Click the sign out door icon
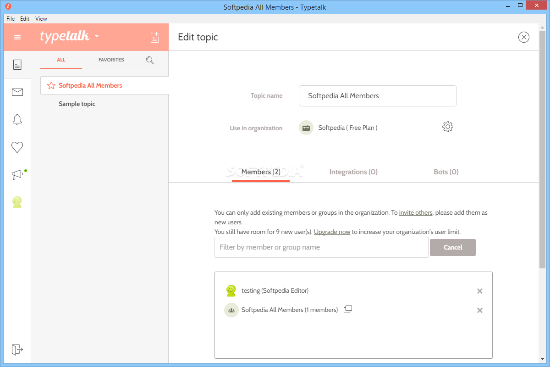550x367 pixels. (x=17, y=350)
